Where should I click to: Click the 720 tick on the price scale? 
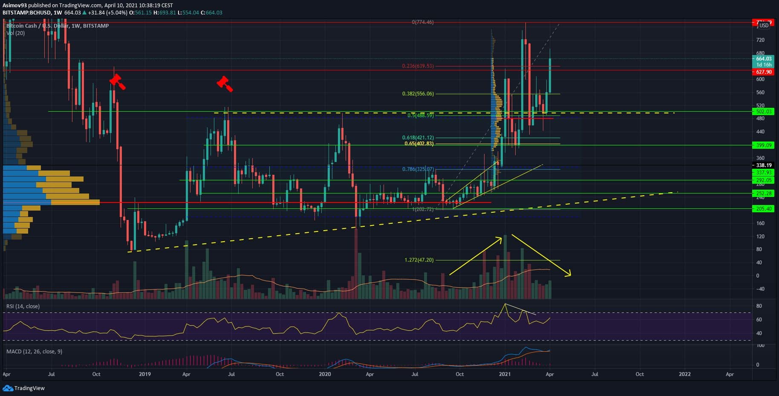[x=760, y=40]
